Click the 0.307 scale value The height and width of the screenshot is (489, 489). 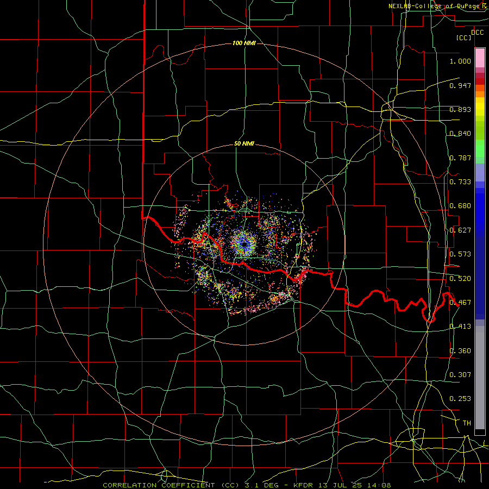pos(460,375)
